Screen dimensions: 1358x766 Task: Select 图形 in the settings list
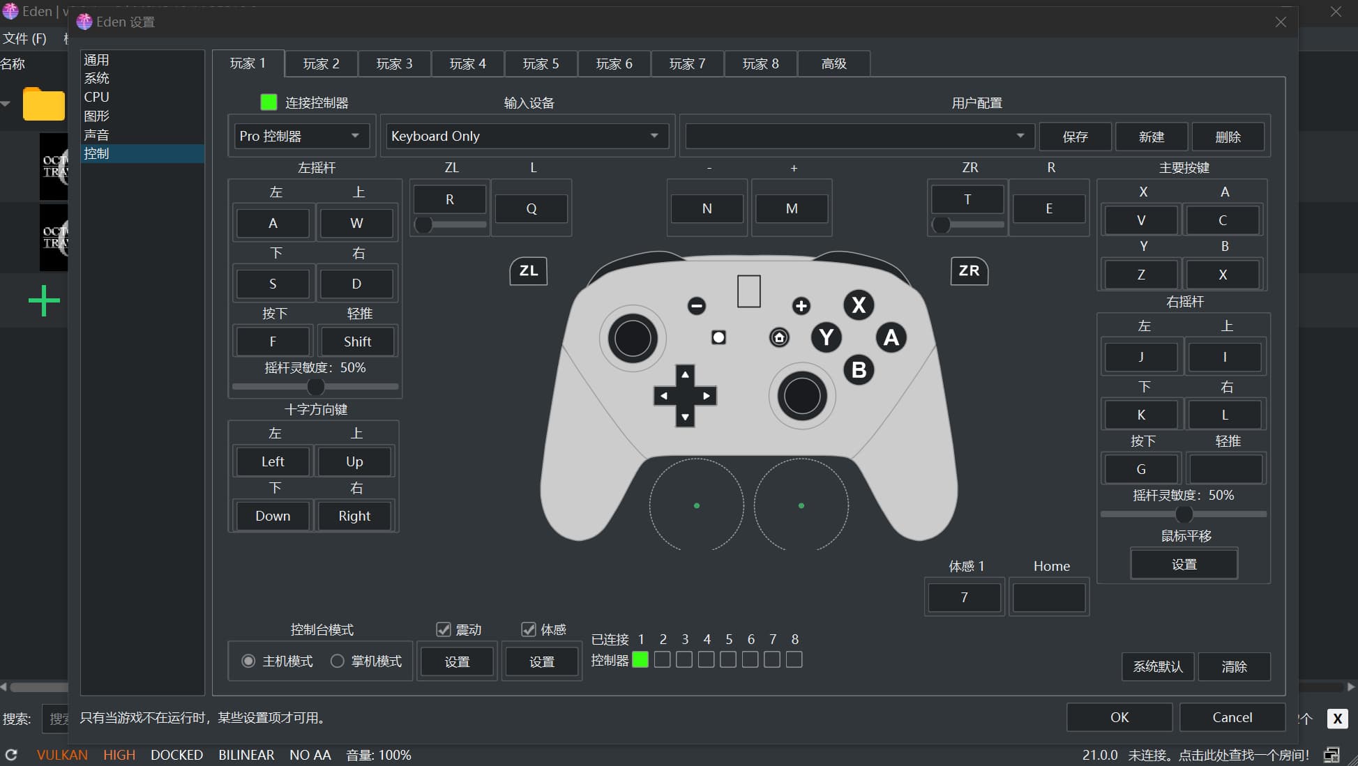point(96,116)
